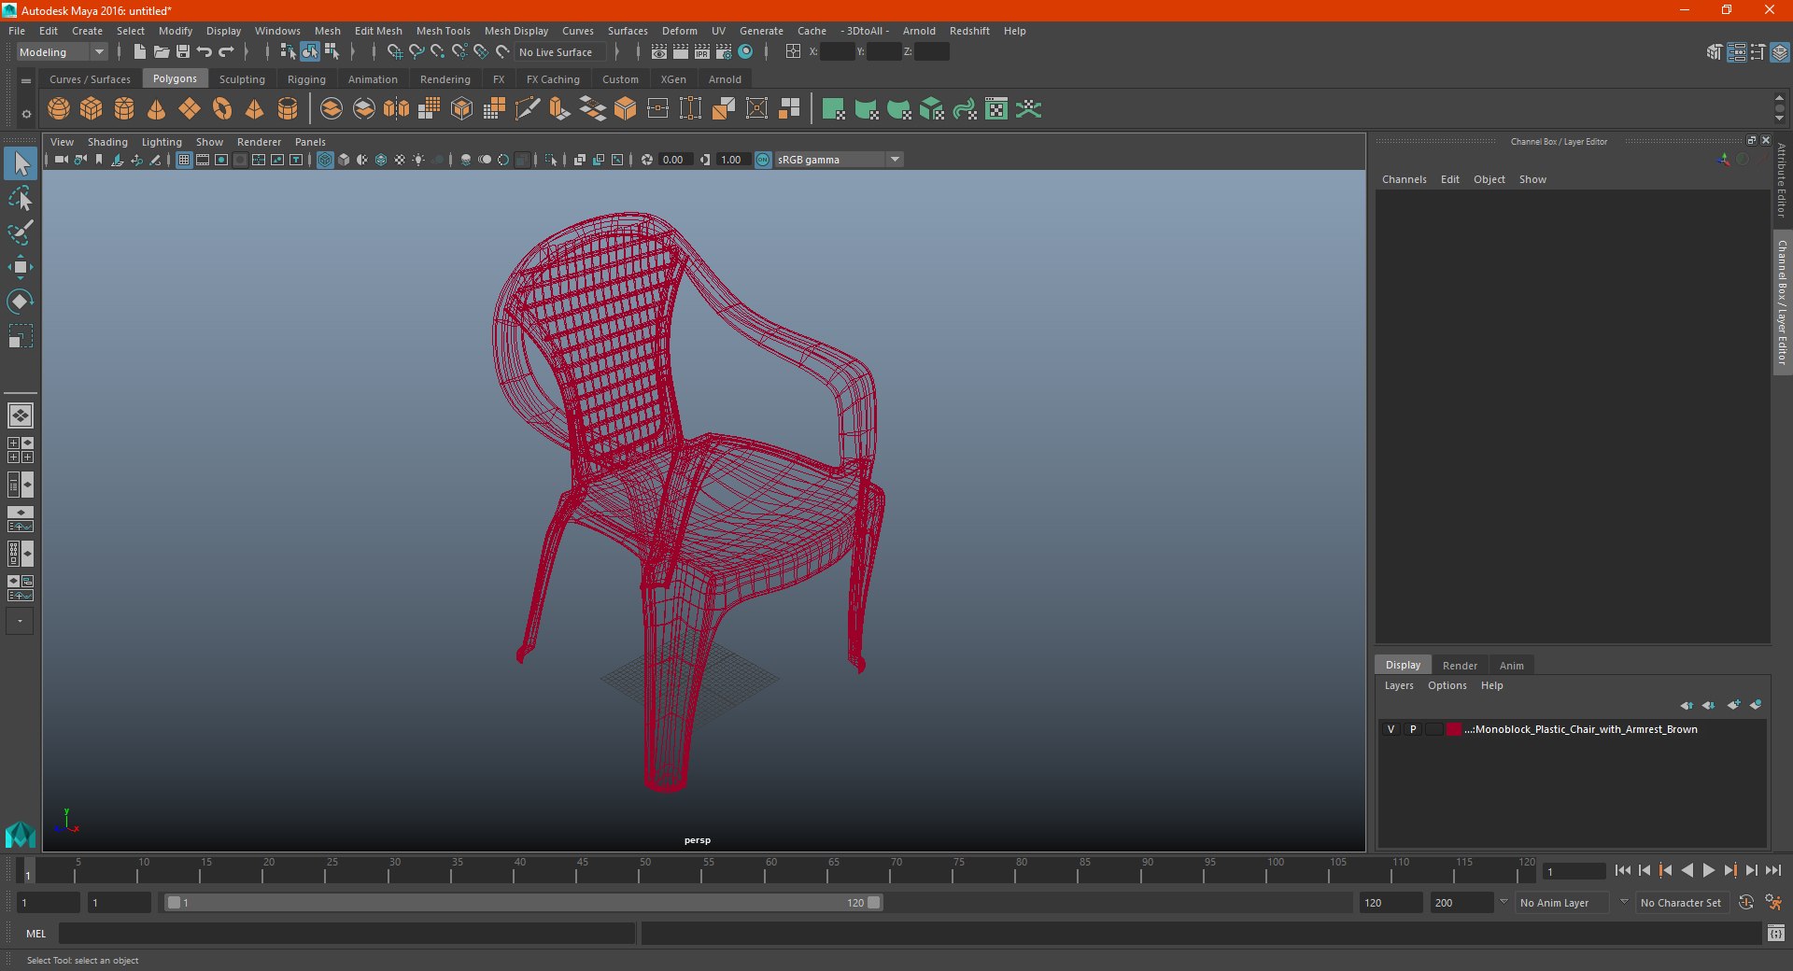Create a polygon pyramid from the shelf
Viewport: 1793px width, 971px height.
255,109
